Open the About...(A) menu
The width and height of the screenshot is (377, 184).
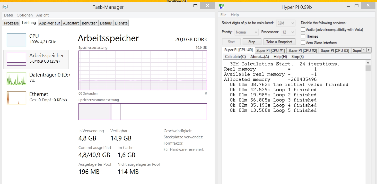260,57
